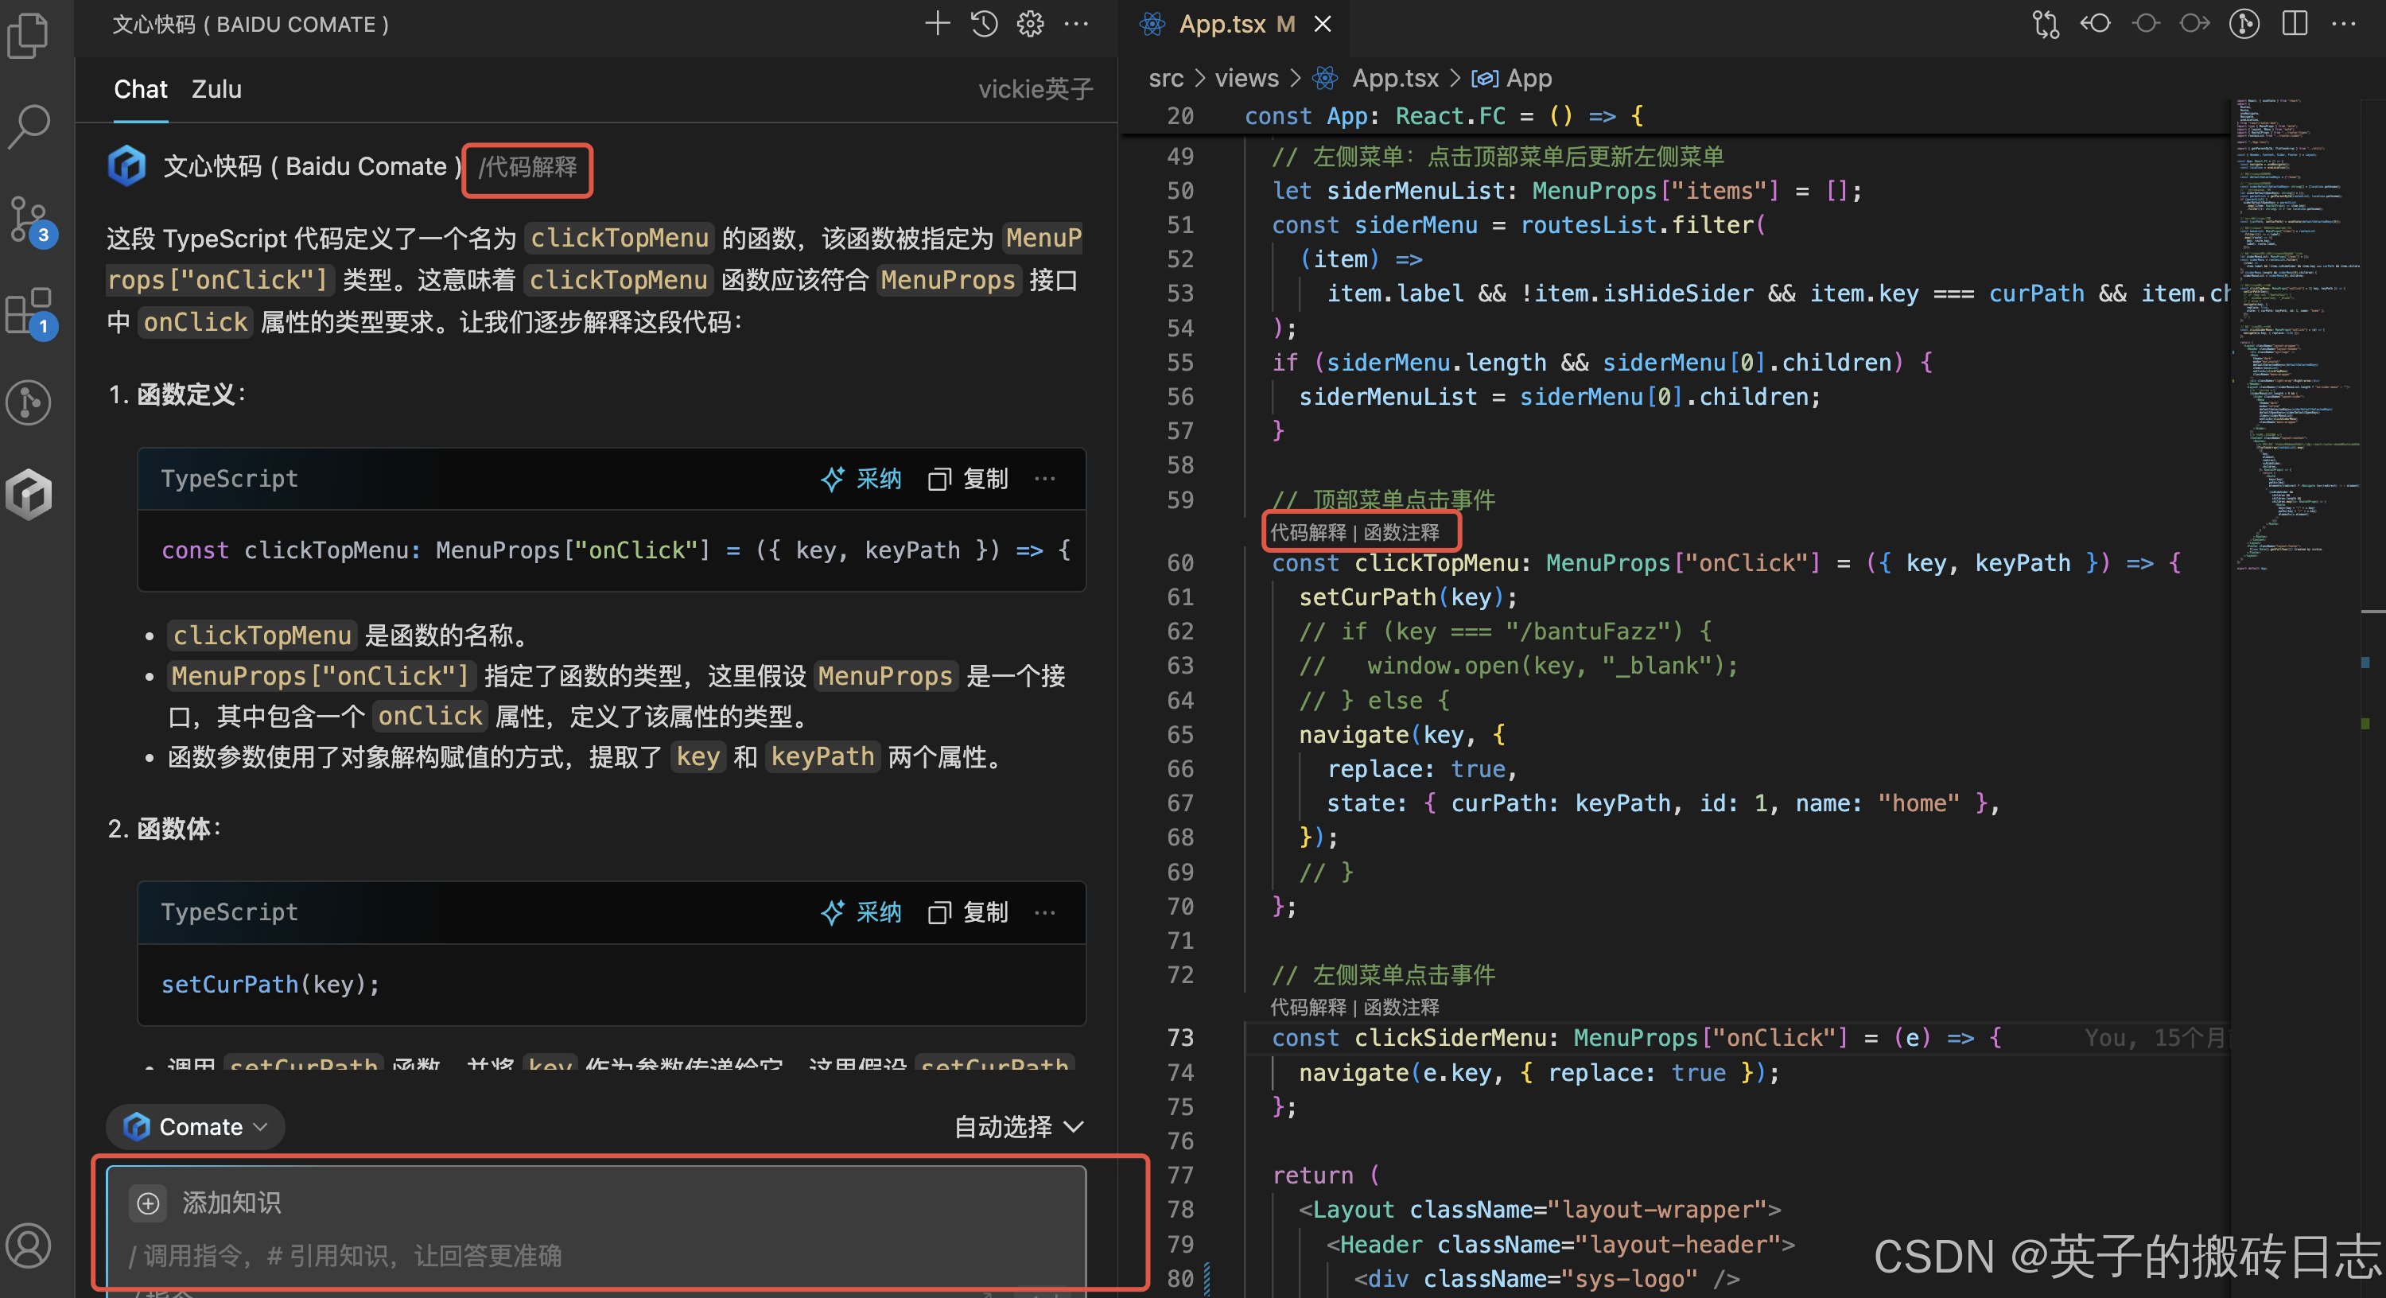The height and width of the screenshot is (1298, 2386).
Task: Click the new chat plus icon
Action: tap(938, 24)
